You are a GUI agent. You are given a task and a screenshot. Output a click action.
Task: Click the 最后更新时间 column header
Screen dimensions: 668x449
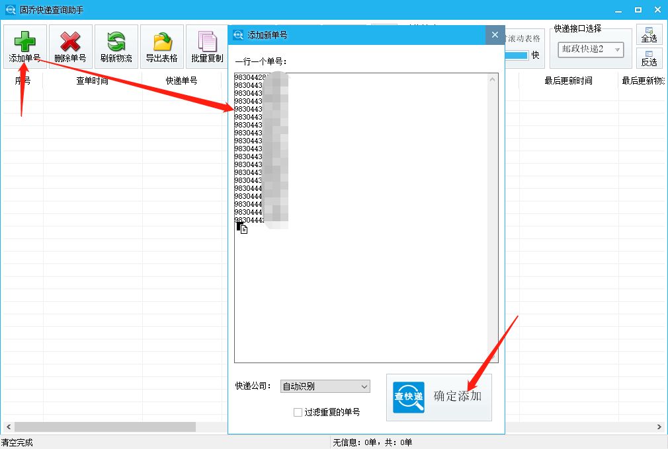[x=568, y=81]
